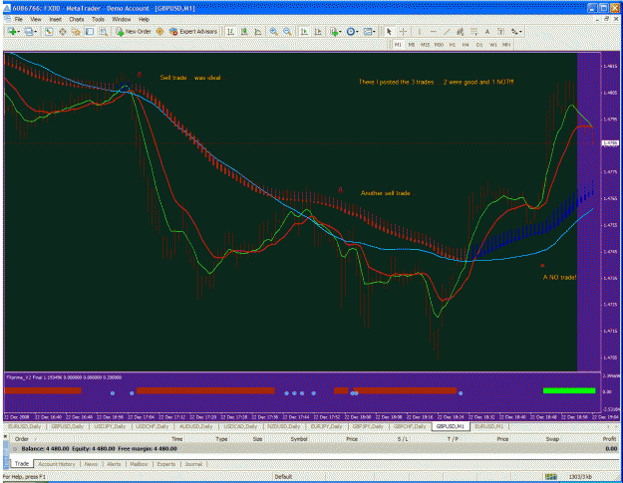
Task: Zoom out the chart
Action: click(x=287, y=32)
